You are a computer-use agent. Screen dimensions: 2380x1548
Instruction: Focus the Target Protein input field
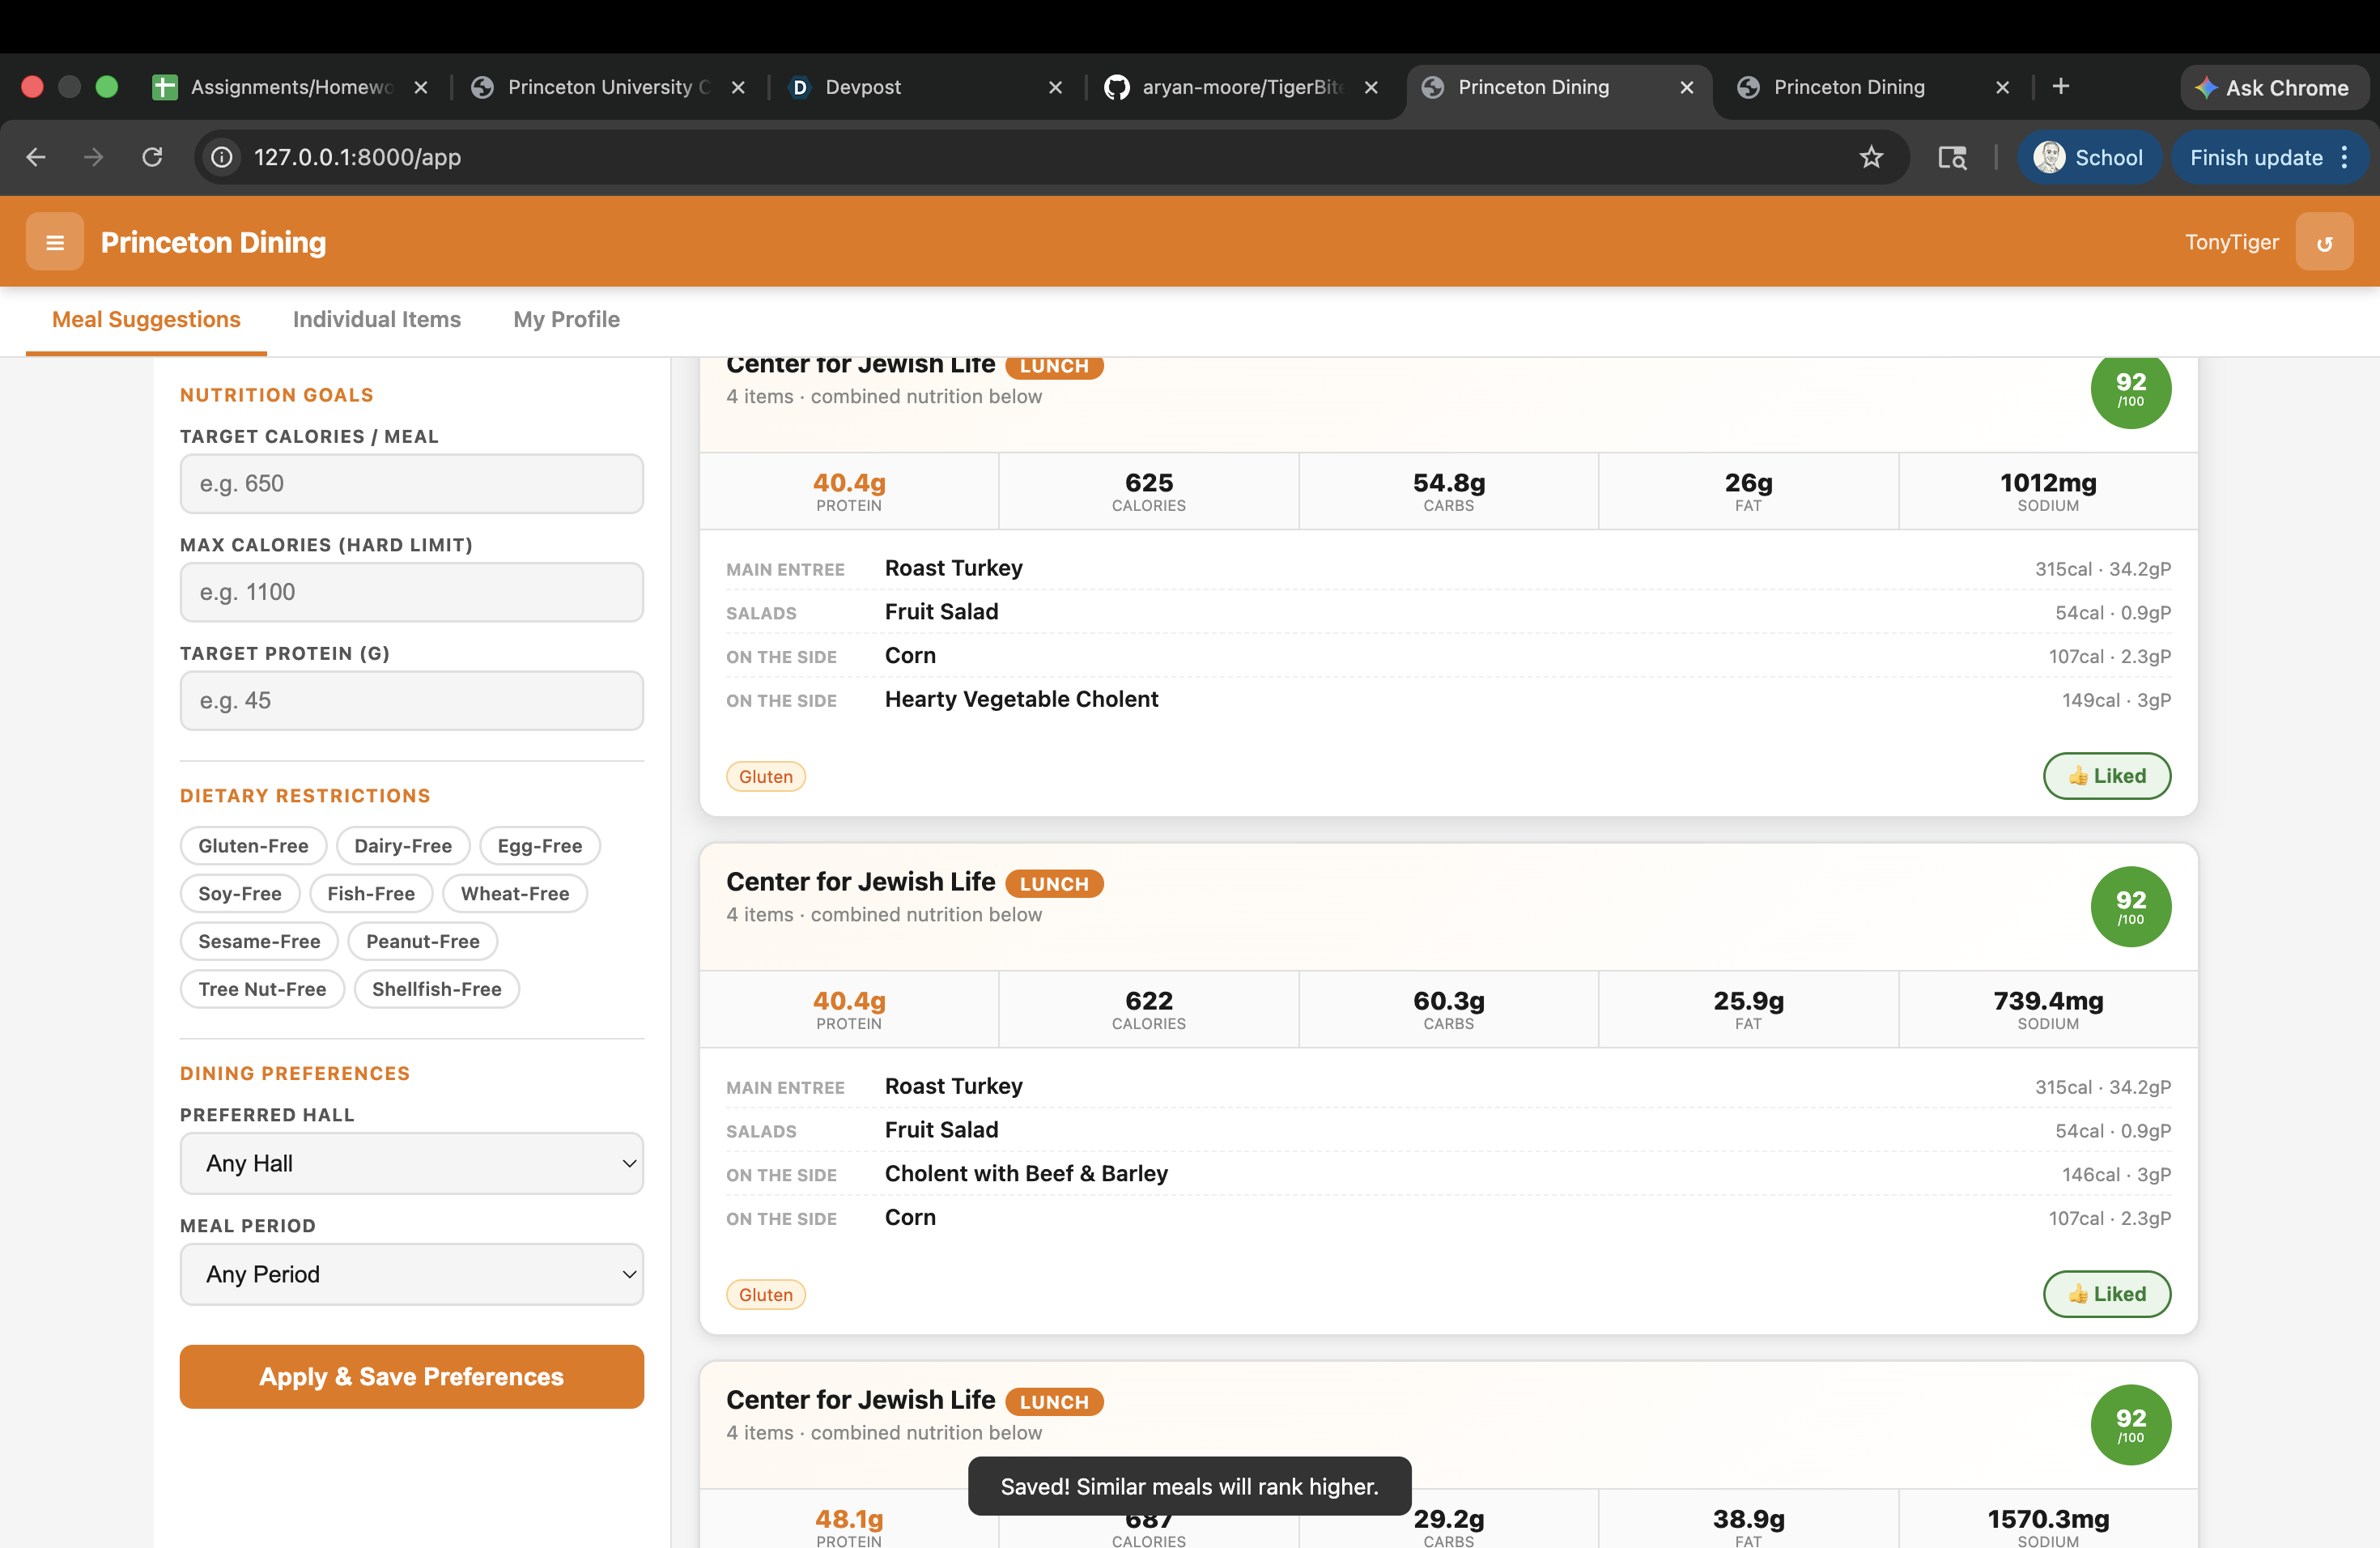click(411, 700)
